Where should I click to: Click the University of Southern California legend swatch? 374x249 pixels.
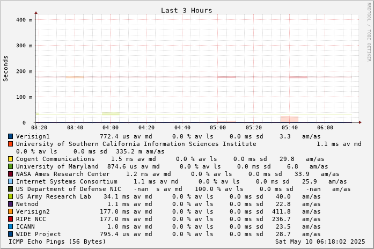[10, 144]
